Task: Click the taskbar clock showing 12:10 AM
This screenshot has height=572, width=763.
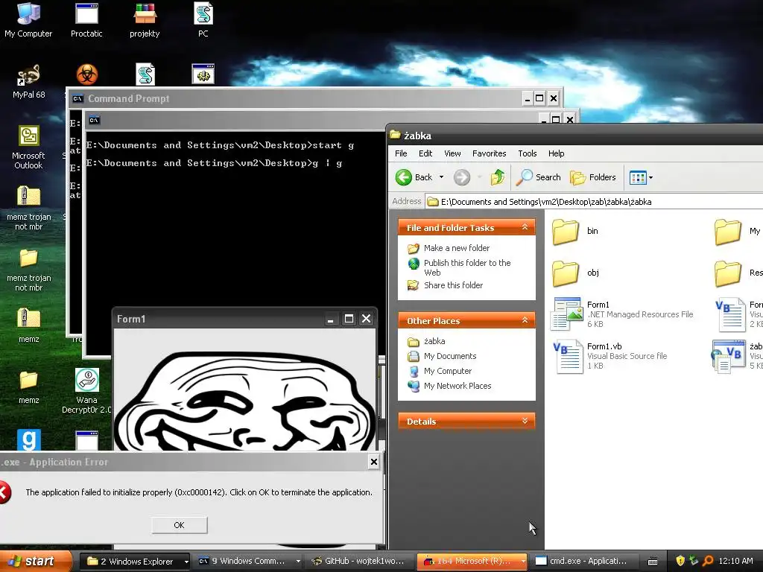Action: point(735,561)
